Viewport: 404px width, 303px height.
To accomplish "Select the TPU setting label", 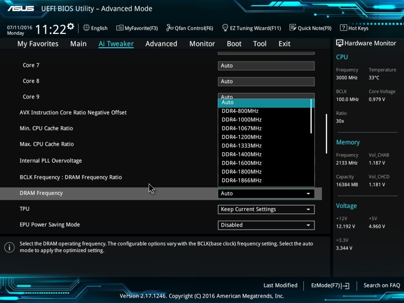I will tap(24, 209).
